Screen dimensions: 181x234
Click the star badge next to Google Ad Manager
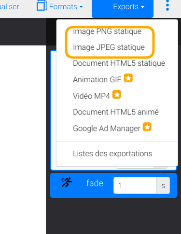pos(147,127)
